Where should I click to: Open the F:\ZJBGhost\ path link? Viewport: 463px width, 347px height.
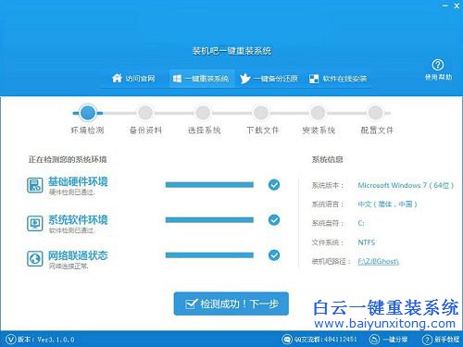pyautogui.click(x=379, y=262)
